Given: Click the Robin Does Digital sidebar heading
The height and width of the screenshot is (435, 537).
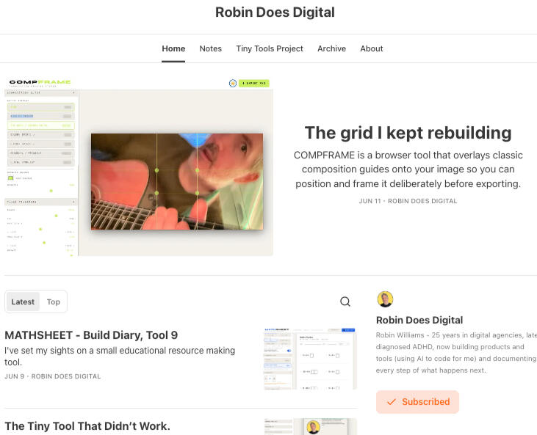Looking at the screenshot, I should click(x=419, y=320).
